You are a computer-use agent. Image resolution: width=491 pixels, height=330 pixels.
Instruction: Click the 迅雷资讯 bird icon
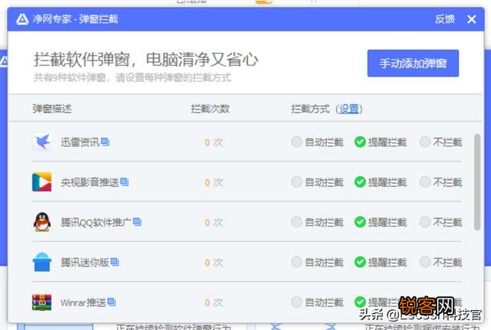[42, 142]
